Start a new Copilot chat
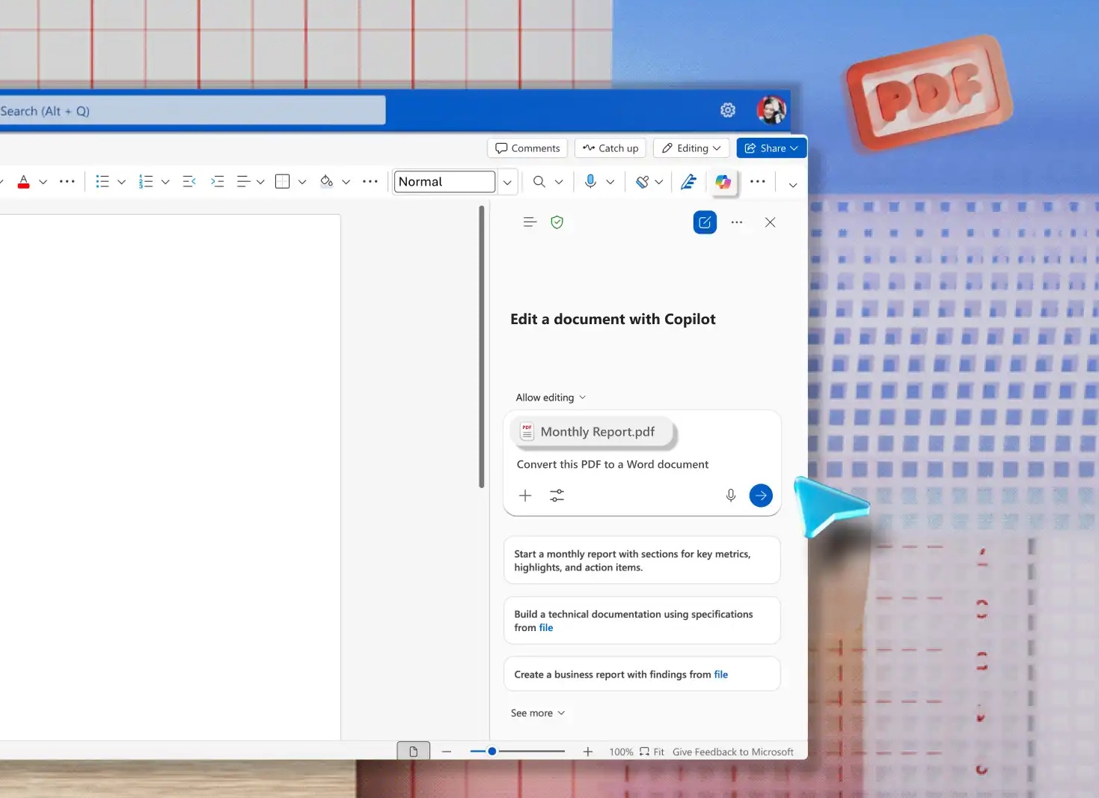The image size is (1099, 798). click(705, 222)
